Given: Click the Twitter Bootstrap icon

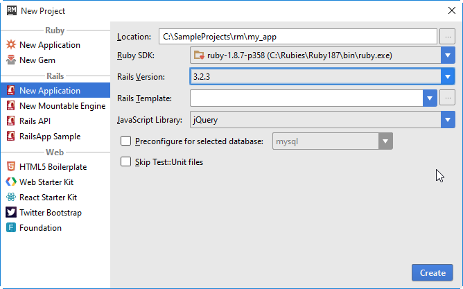Looking at the screenshot, I should pos(11,213).
